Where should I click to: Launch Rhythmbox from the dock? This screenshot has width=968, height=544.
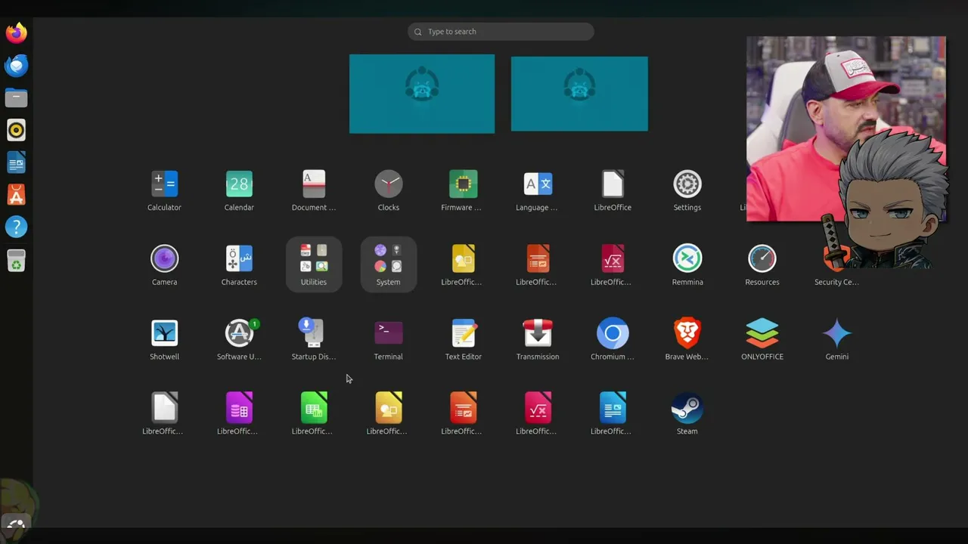click(x=16, y=130)
